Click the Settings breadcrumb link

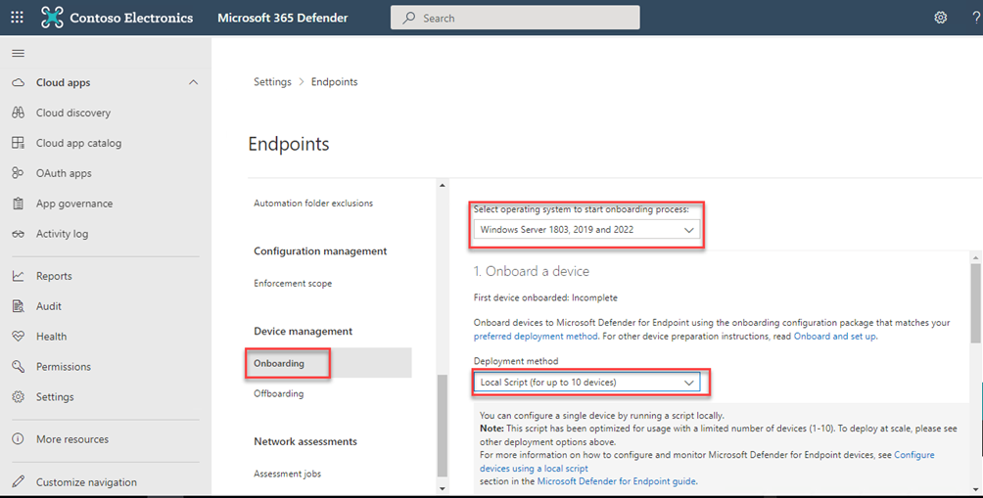(x=272, y=82)
